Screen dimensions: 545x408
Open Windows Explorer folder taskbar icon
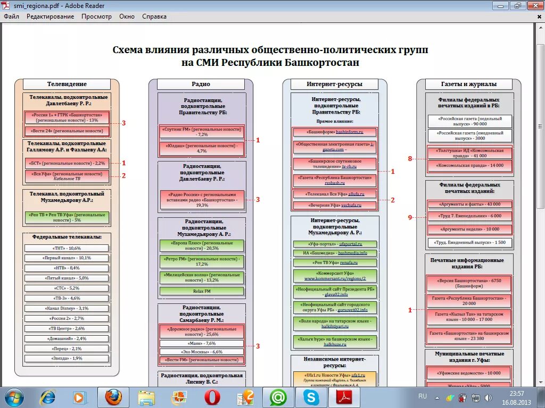pos(146,397)
